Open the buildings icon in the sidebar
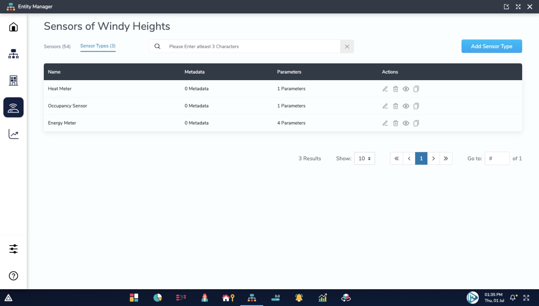Image resolution: width=539 pixels, height=306 pixels. coord(13,81)
